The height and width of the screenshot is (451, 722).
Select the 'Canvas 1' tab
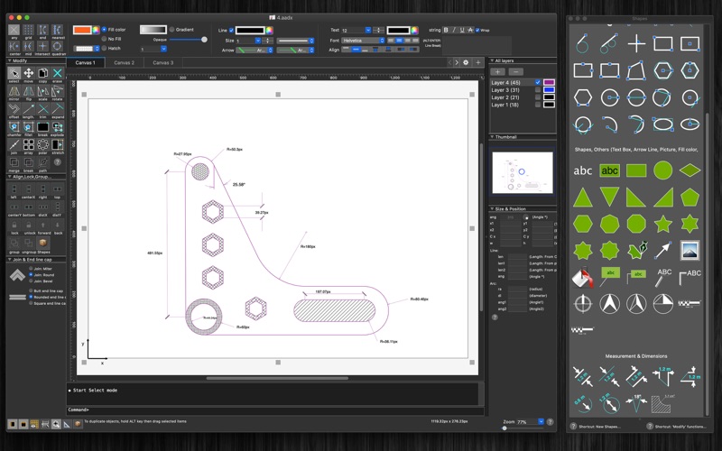point(86,62)
